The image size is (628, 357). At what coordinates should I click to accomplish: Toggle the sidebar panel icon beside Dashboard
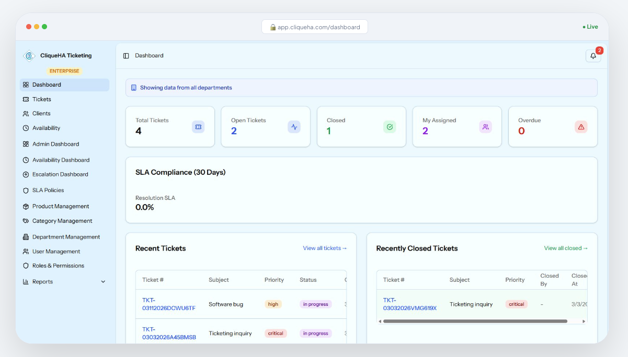coord(126,56)
